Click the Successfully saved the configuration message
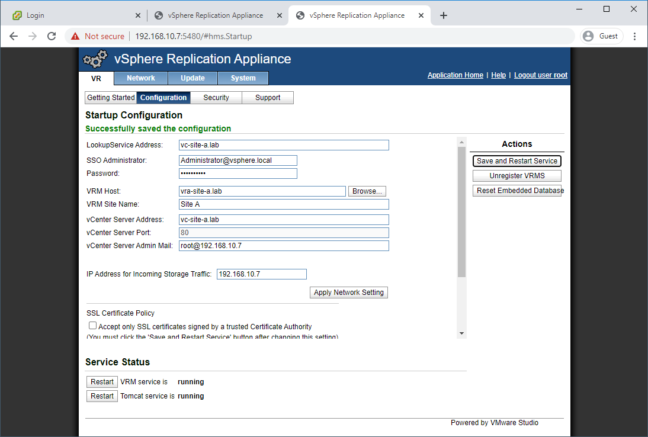 [158, 128]
